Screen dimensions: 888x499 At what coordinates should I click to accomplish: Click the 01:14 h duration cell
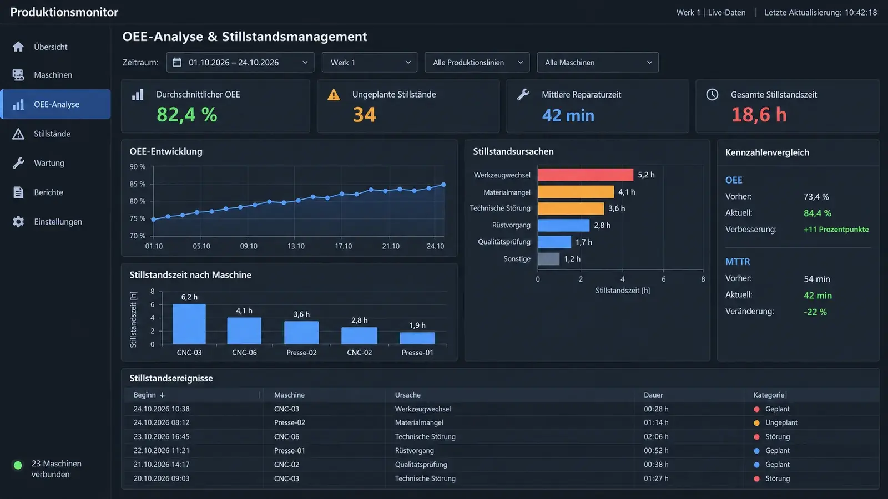click(x=656, y=422)
